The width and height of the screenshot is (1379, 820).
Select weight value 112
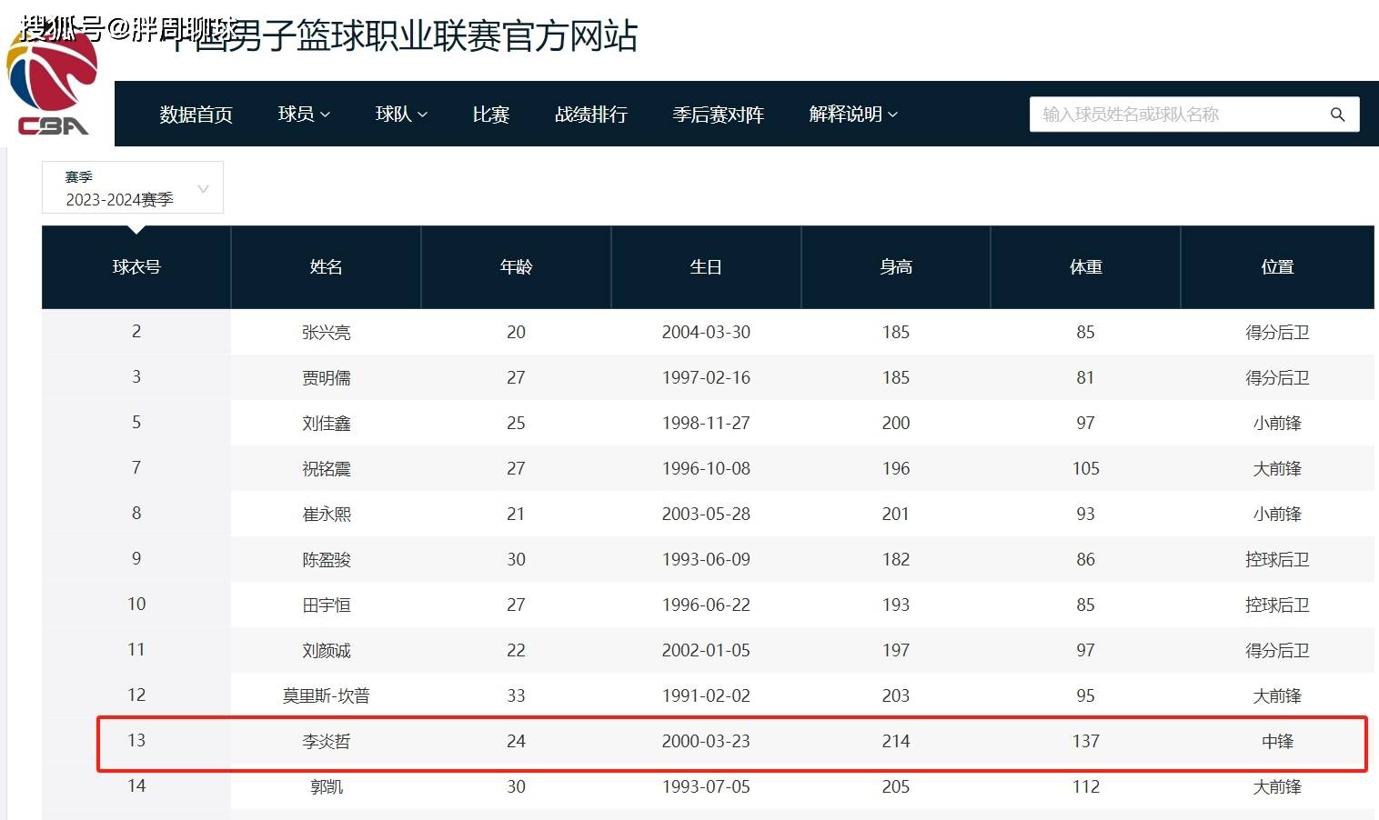click(1086, 787)
